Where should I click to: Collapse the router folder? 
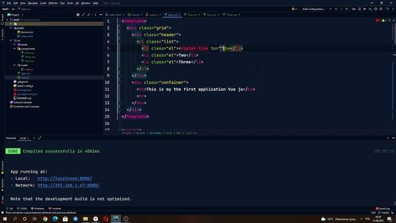point(15,65)
